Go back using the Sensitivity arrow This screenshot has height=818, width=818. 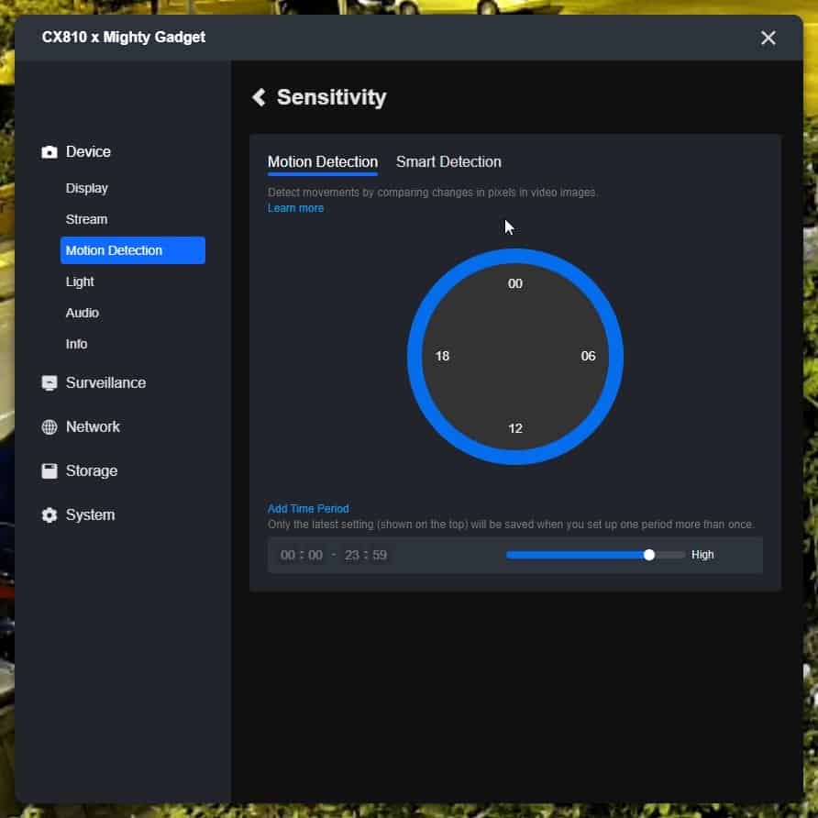tap(260, 97)
